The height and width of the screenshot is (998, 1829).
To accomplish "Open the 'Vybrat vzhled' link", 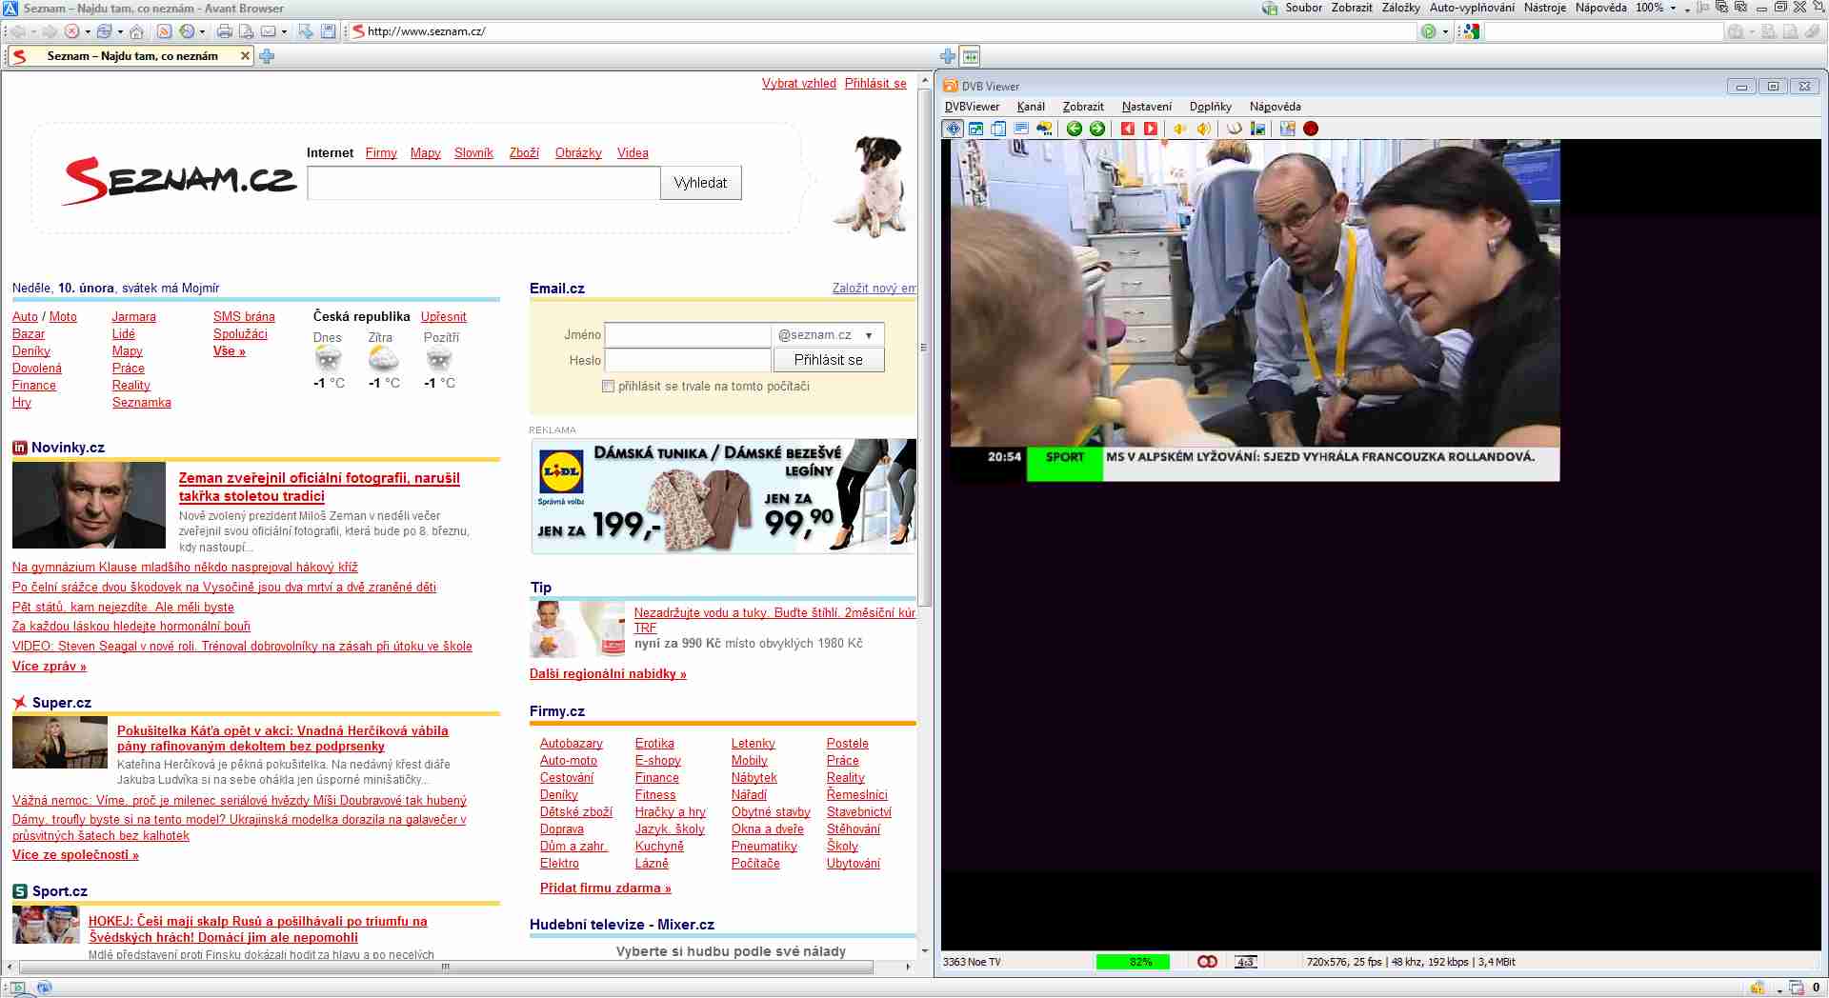I will [x=798, y=83].
